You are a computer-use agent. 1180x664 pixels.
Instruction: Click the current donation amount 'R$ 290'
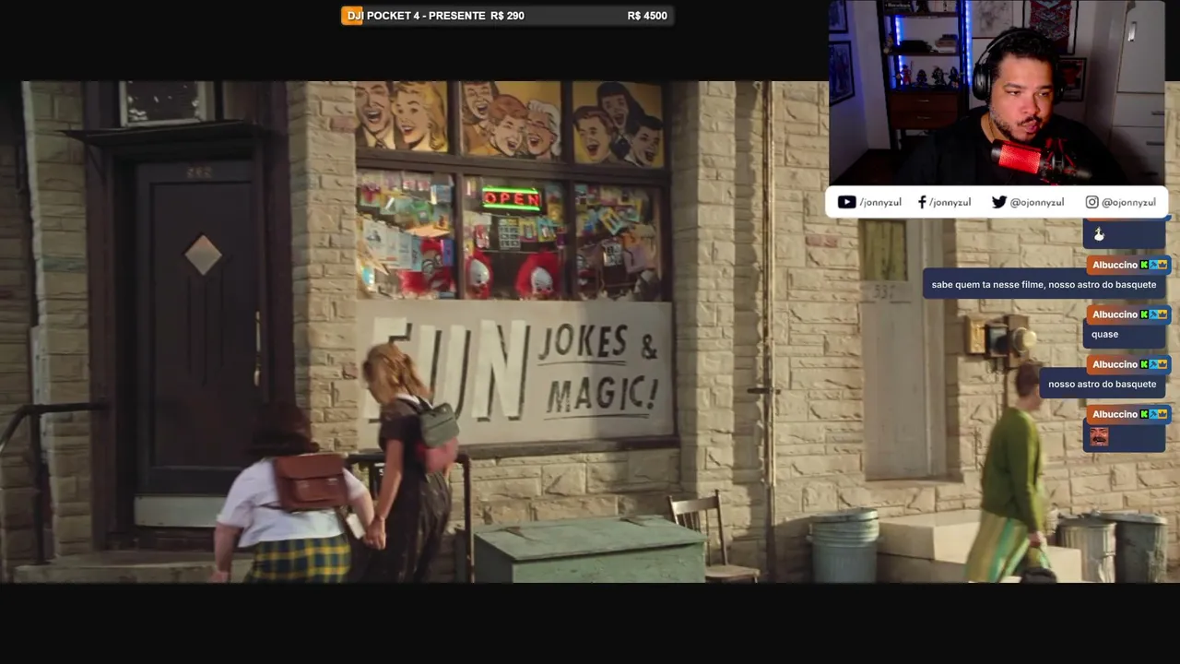[507, 16]
